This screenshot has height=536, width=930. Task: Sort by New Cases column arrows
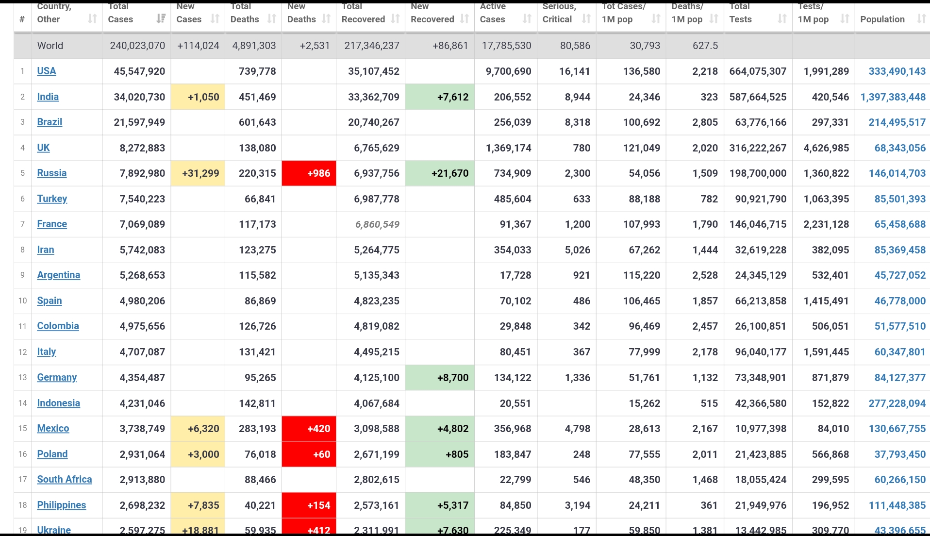coord(215,19)
